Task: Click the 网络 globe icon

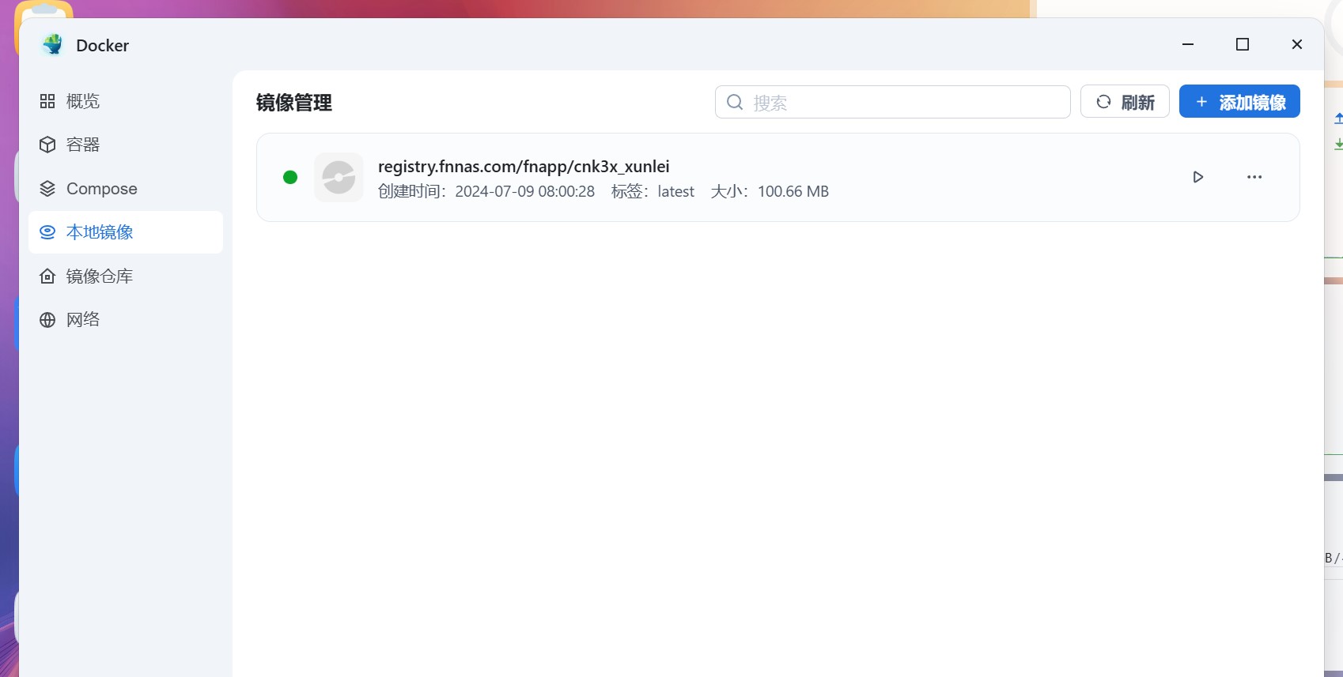Action: [x=47, y=319]
